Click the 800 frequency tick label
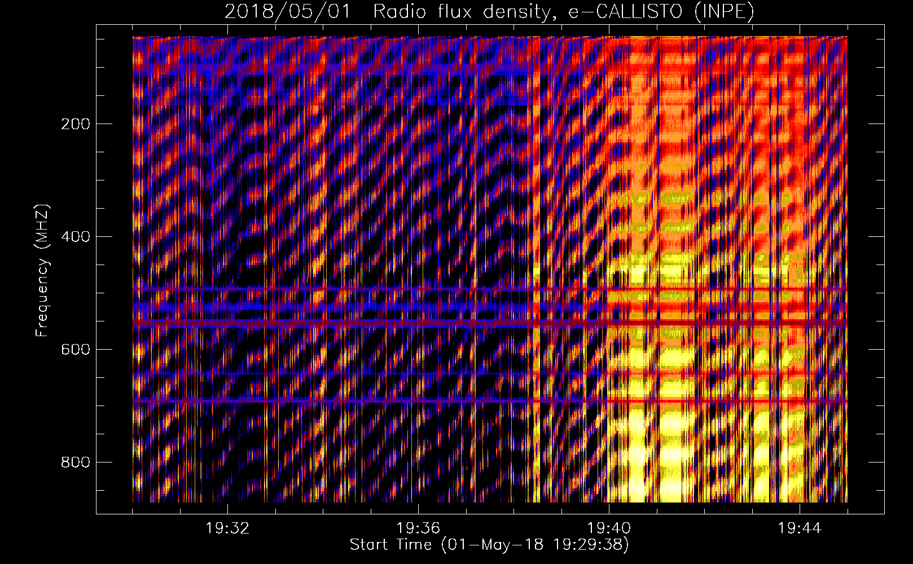The image size is (913, 564). pos(76,462)
